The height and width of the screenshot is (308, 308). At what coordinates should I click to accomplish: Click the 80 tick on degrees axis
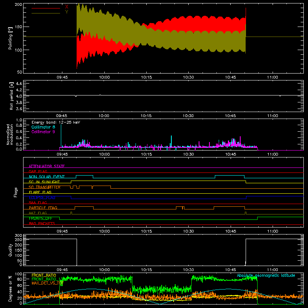(20, 279)
